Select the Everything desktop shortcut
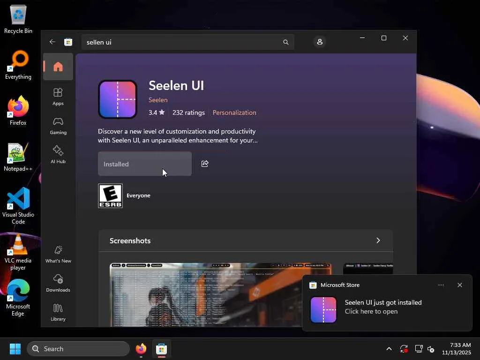Image resolution: width=480 pixels, height=360 pixels. pos(18,65)
